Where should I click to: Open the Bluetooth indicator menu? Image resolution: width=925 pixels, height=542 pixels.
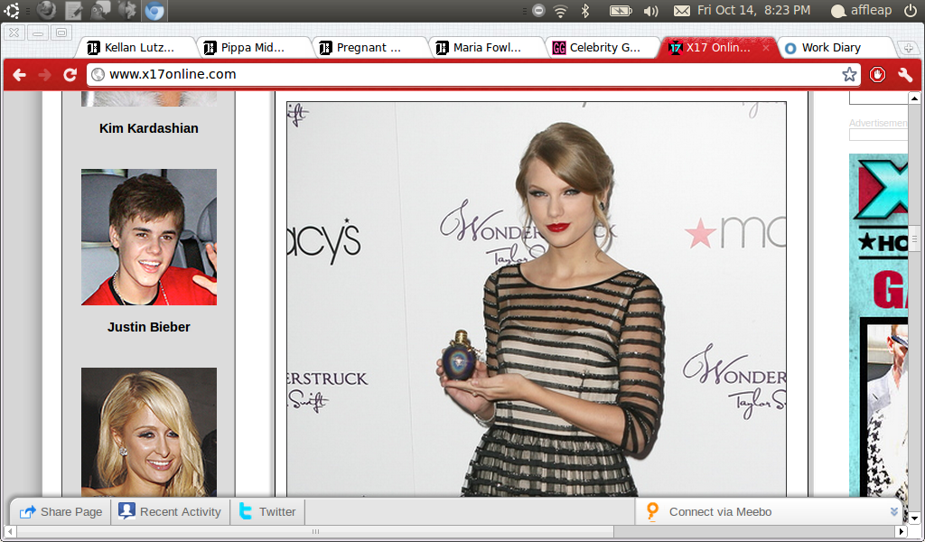(x=585, y=10)
